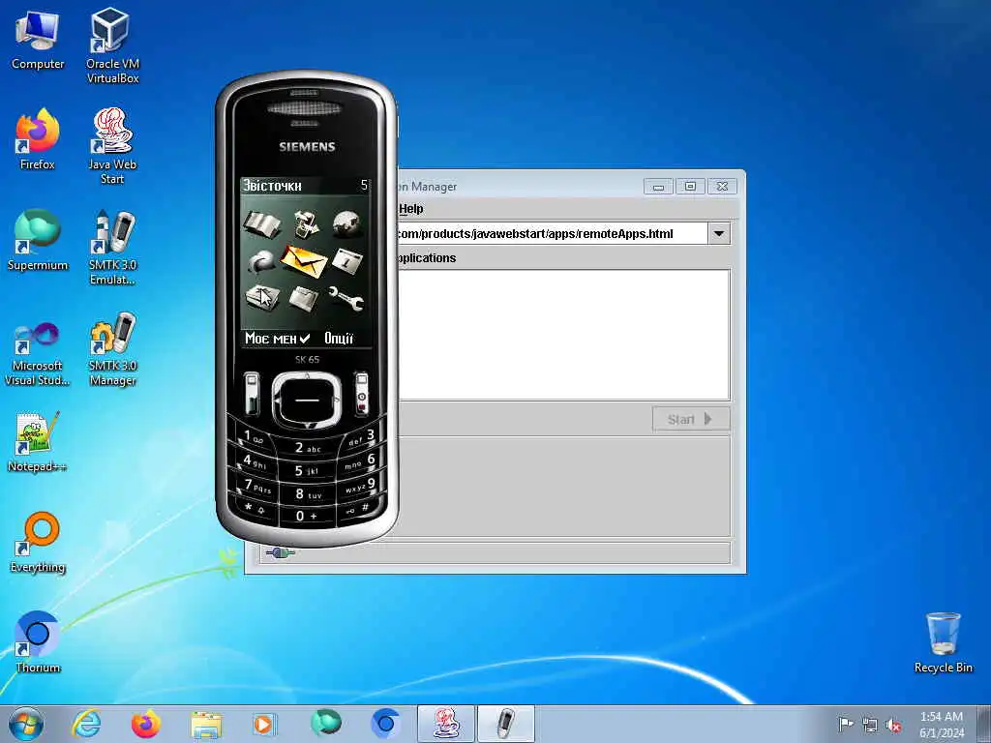The width and height of the screenshot is (991, 743).
Task: Launch Internet Explorer from taskbar
Action: (86, 724)
